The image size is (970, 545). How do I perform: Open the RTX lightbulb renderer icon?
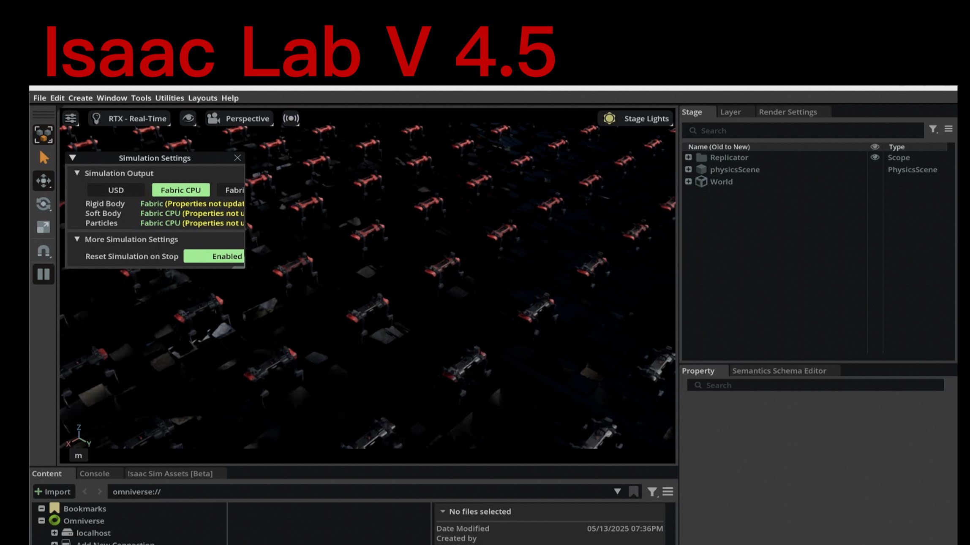pos(96,118)
